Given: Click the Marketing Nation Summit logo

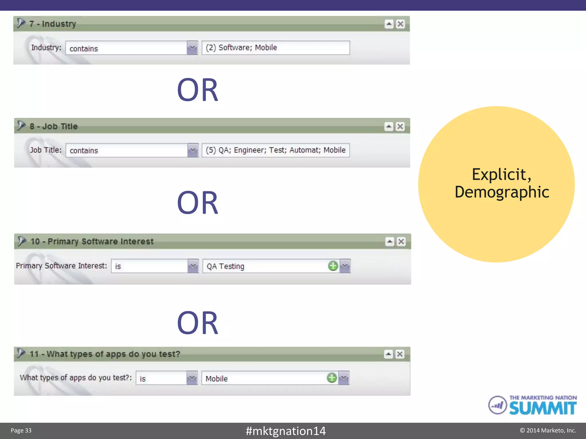Looking at the screenshot, I should click(x=532, y=405).
